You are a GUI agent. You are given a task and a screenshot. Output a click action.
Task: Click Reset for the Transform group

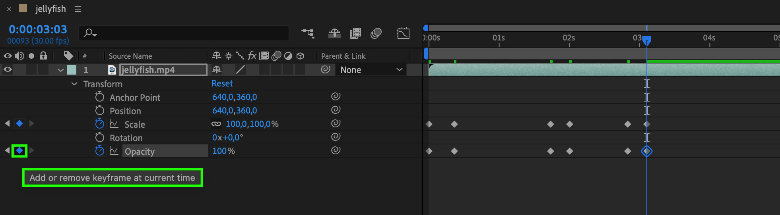[x=222, y=84]
